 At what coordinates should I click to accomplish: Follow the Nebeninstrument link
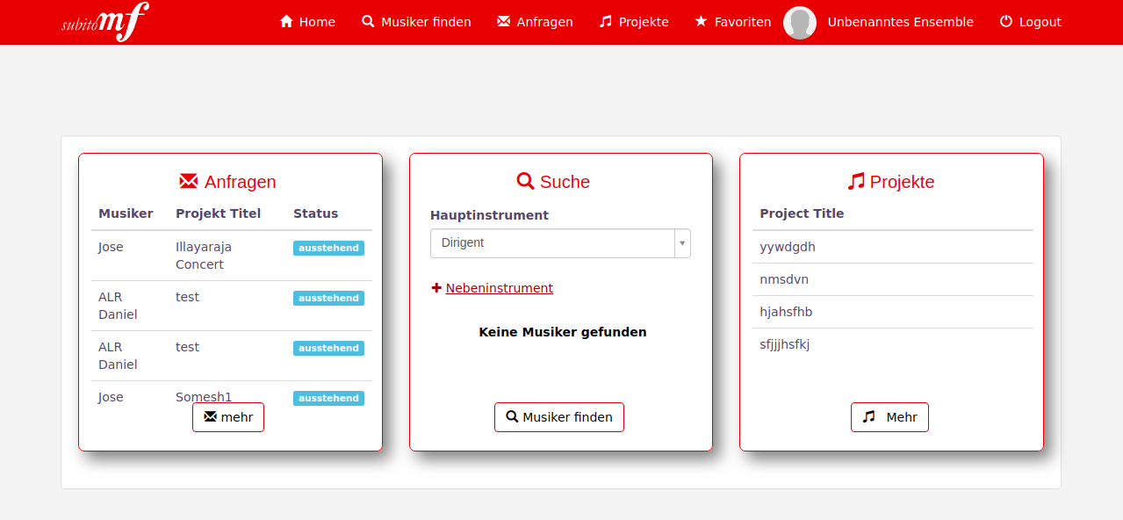tap(499, 288)
